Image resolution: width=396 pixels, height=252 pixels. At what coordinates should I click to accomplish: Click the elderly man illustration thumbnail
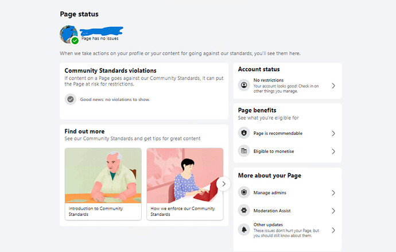click(x=103, y=175)
